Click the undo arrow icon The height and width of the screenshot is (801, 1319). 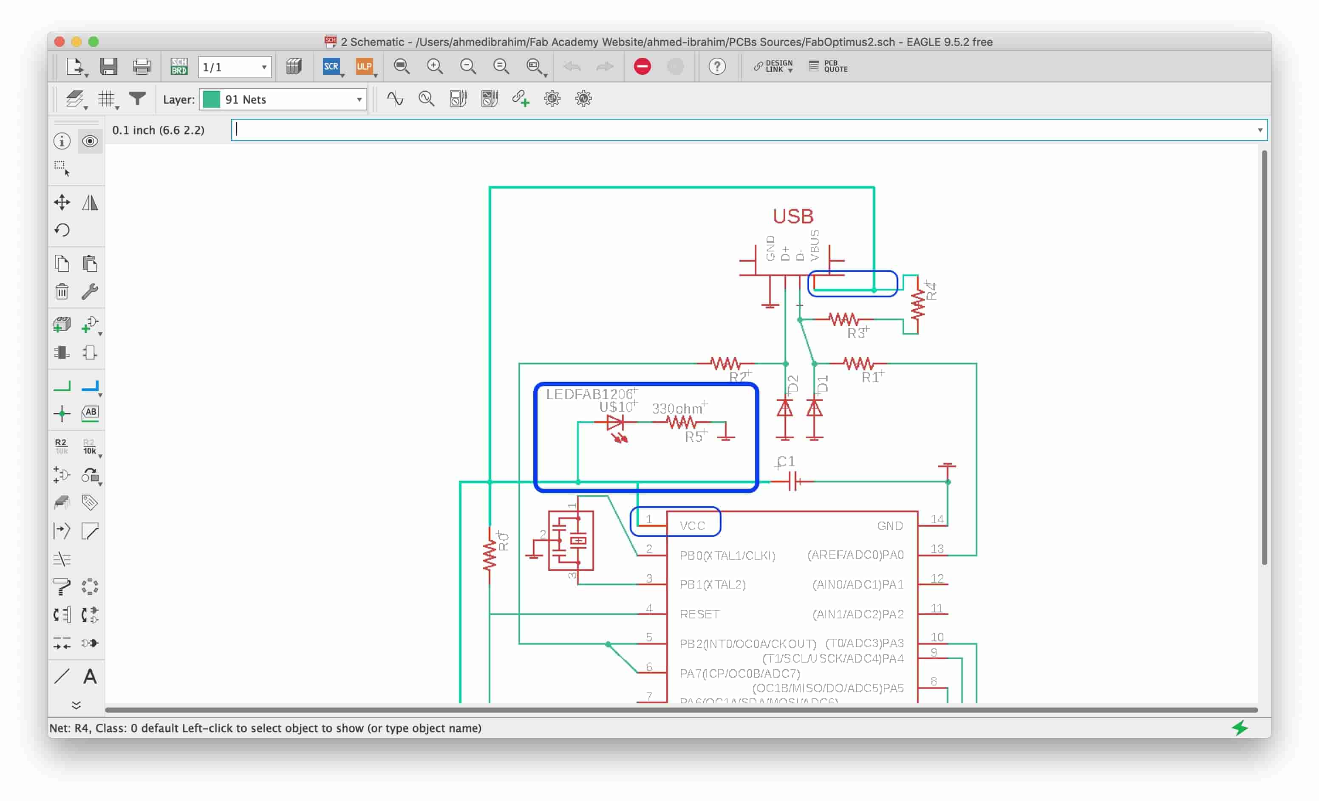pyautogui.click(x=572, y=66)
